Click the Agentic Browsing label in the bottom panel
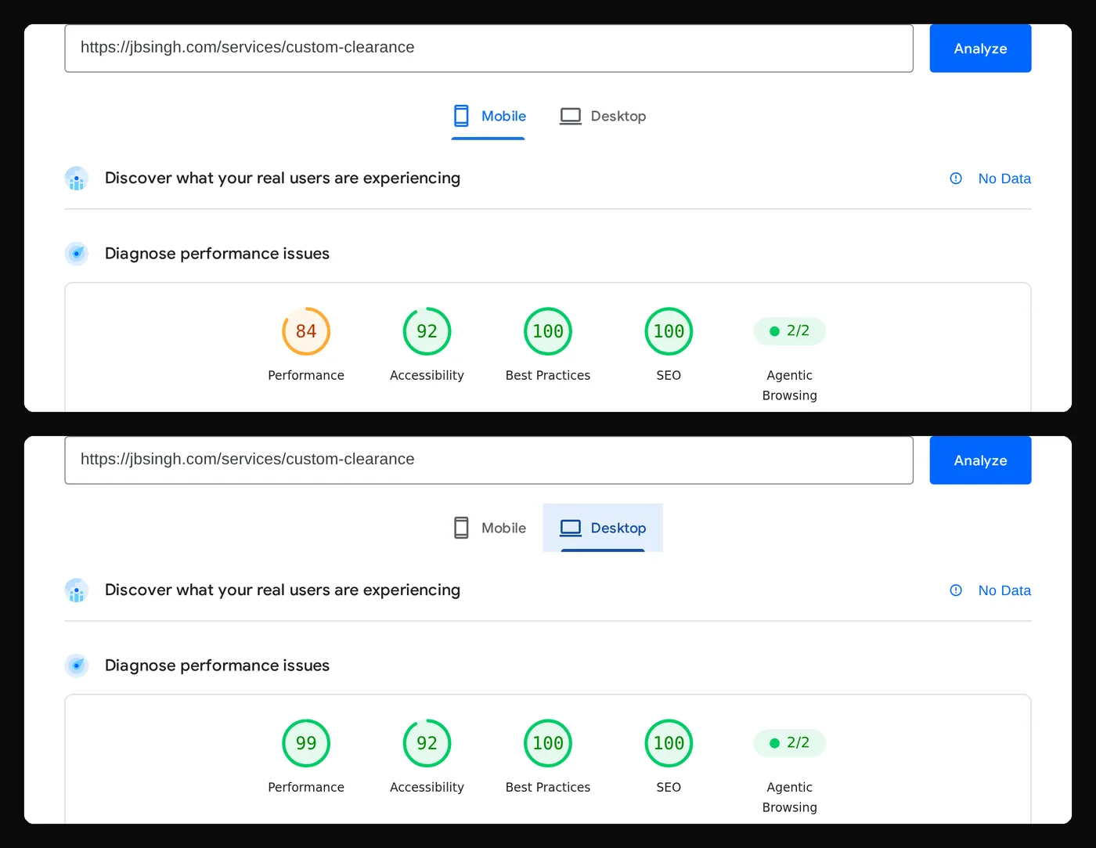 (790, 797)
